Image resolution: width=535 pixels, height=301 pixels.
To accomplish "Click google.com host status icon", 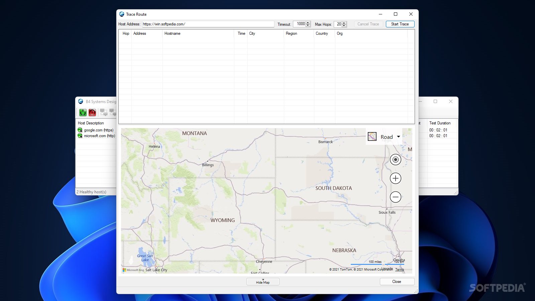I will (80, 130).
